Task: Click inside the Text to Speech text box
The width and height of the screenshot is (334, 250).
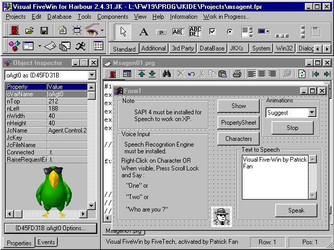Action: coord(275,177)
